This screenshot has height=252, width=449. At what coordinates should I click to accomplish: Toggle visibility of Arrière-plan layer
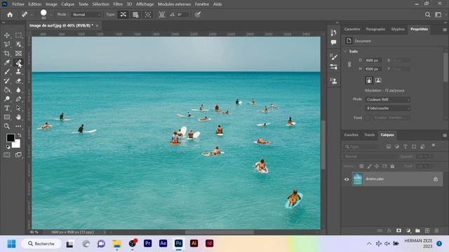pos(347,179)
